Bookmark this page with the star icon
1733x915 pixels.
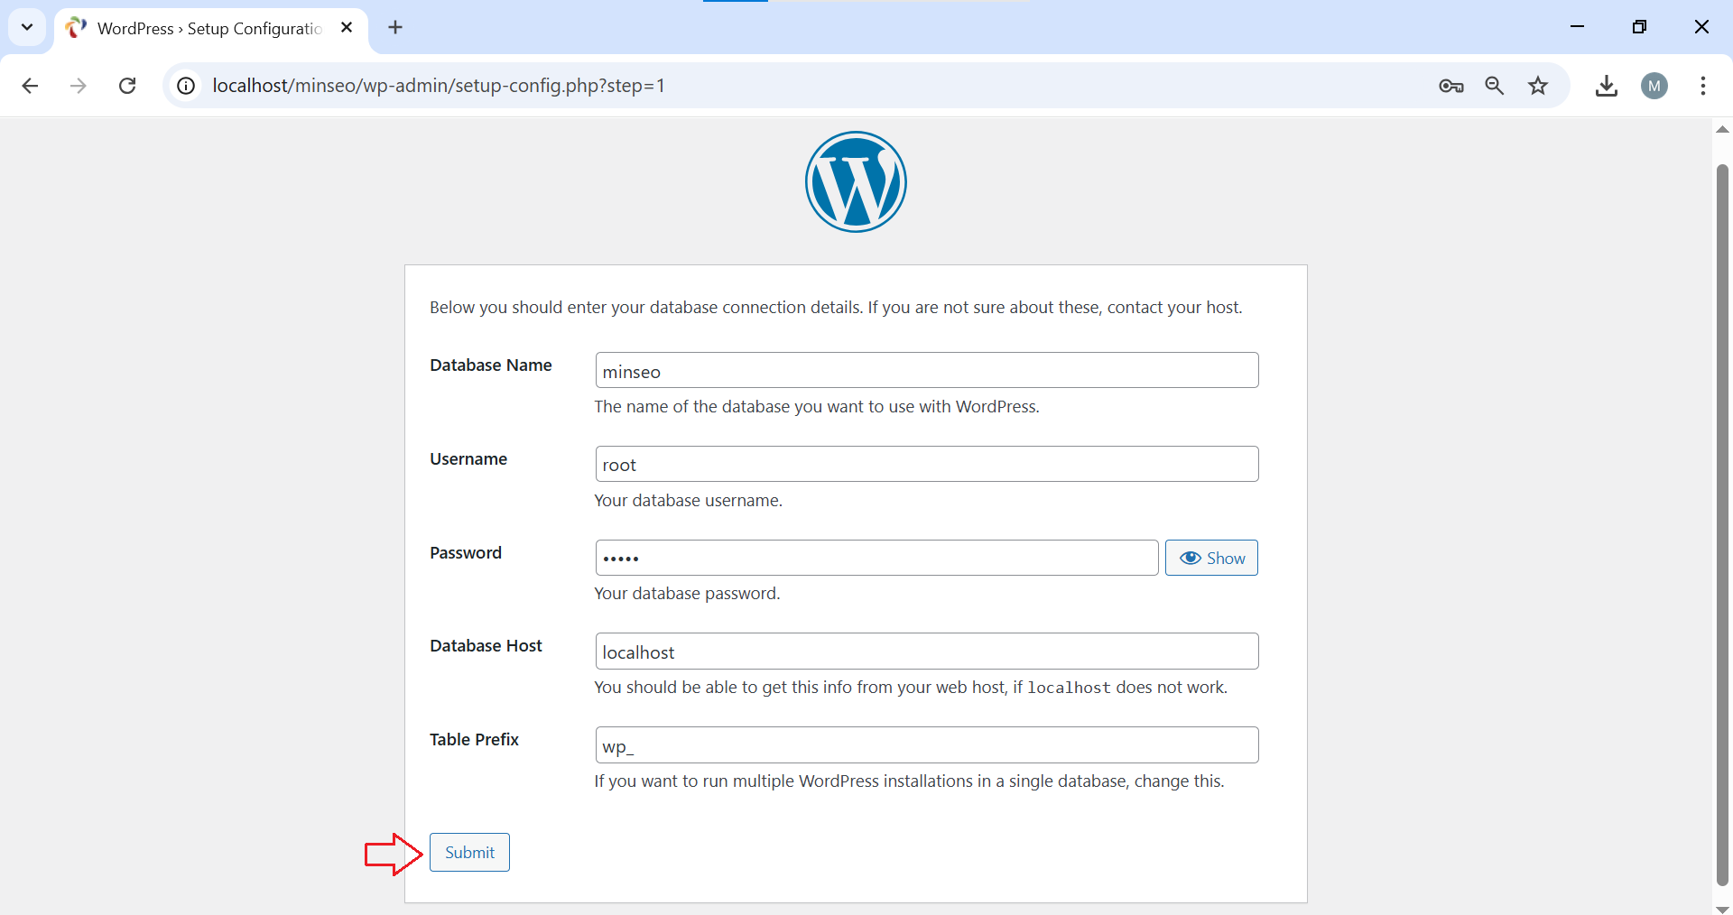click(1538, 86)
